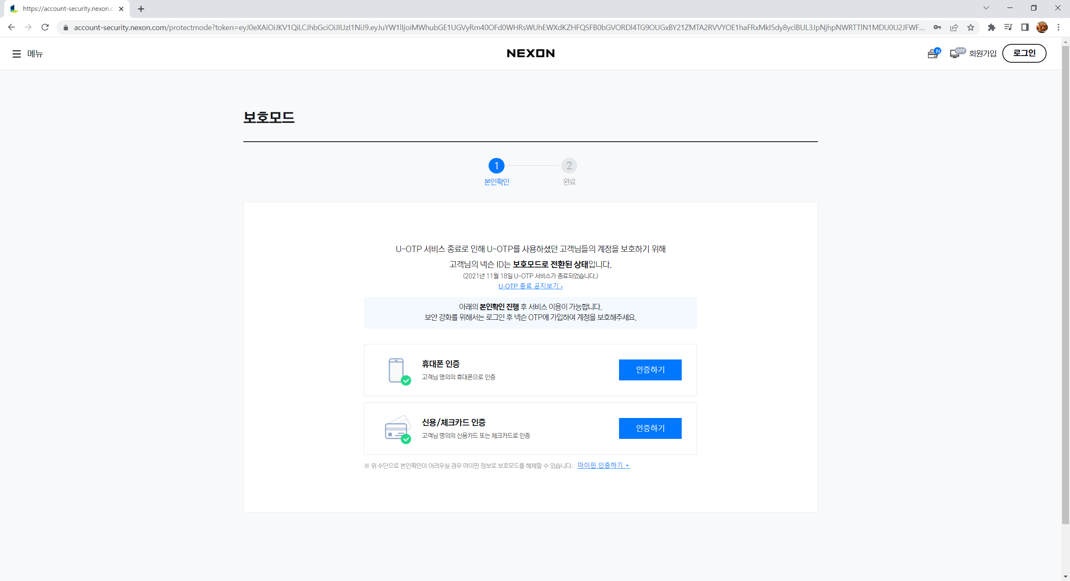Click the 휴대폰 인증 title text
1070x581 pixels.
click(441, 364)
